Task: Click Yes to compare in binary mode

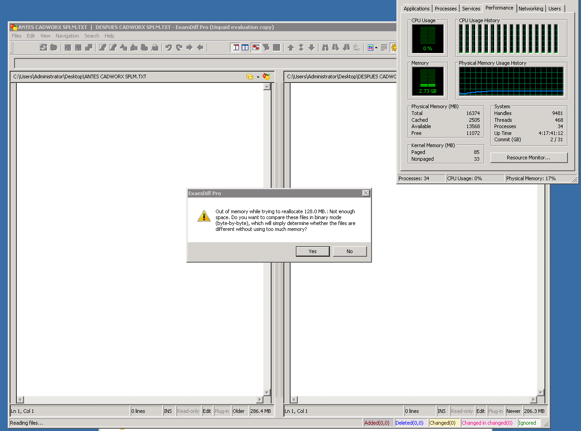Action: coord(313,251)
